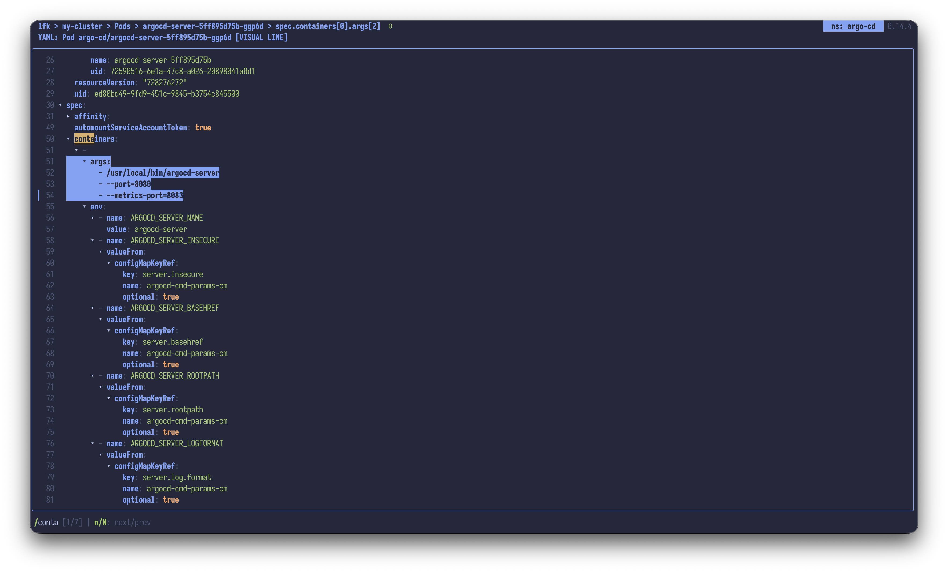Click the /usr/local/bin/argocd-server argument

[x=163, y=173]
